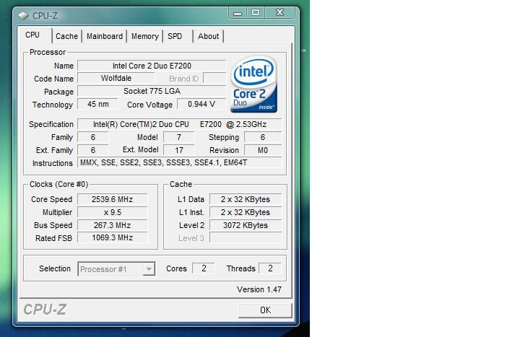Screen dimensions: 520x337
Task: Click the Cores count field
Action: 204,268
